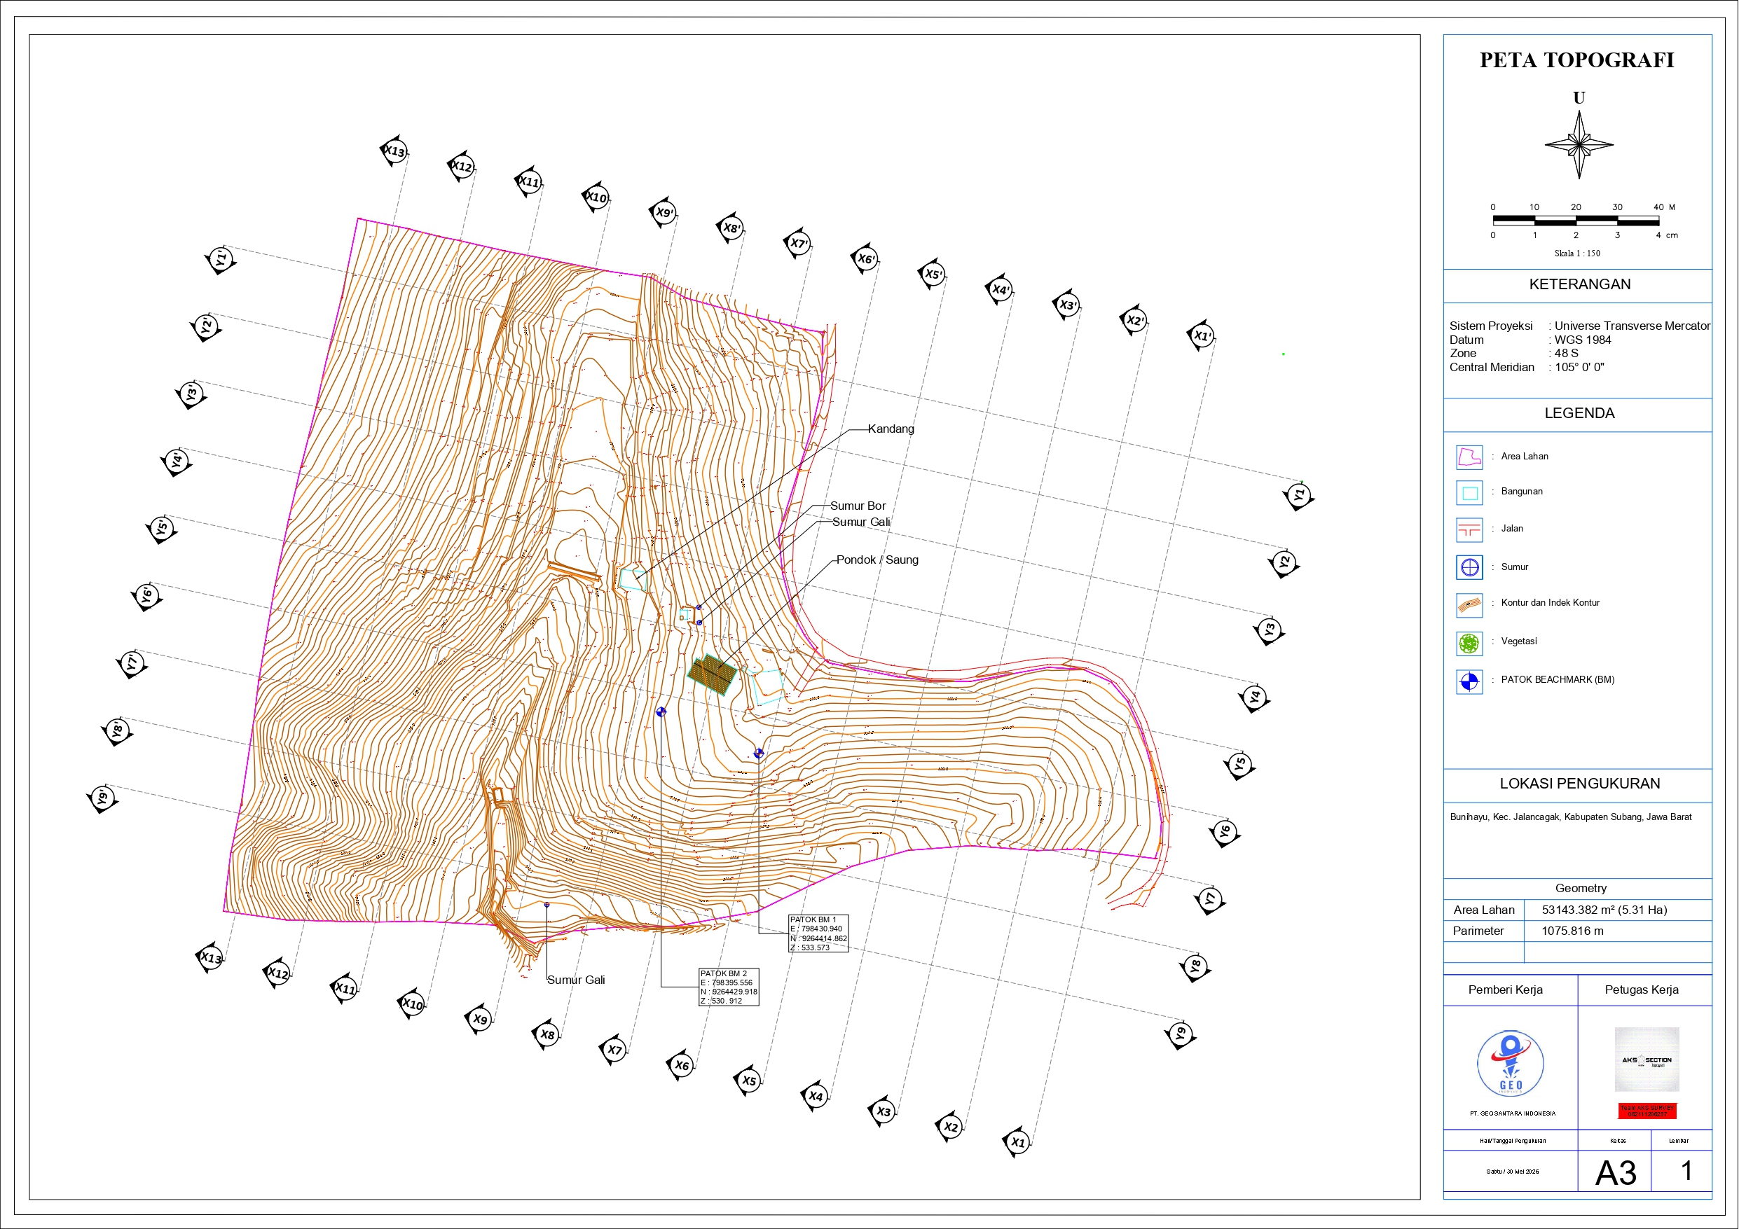The height and width of the screenshot is (1229, 1739).
Task: Click the Bunihayu, Kec. Jalancagak location text
Action: [1570, 817]
